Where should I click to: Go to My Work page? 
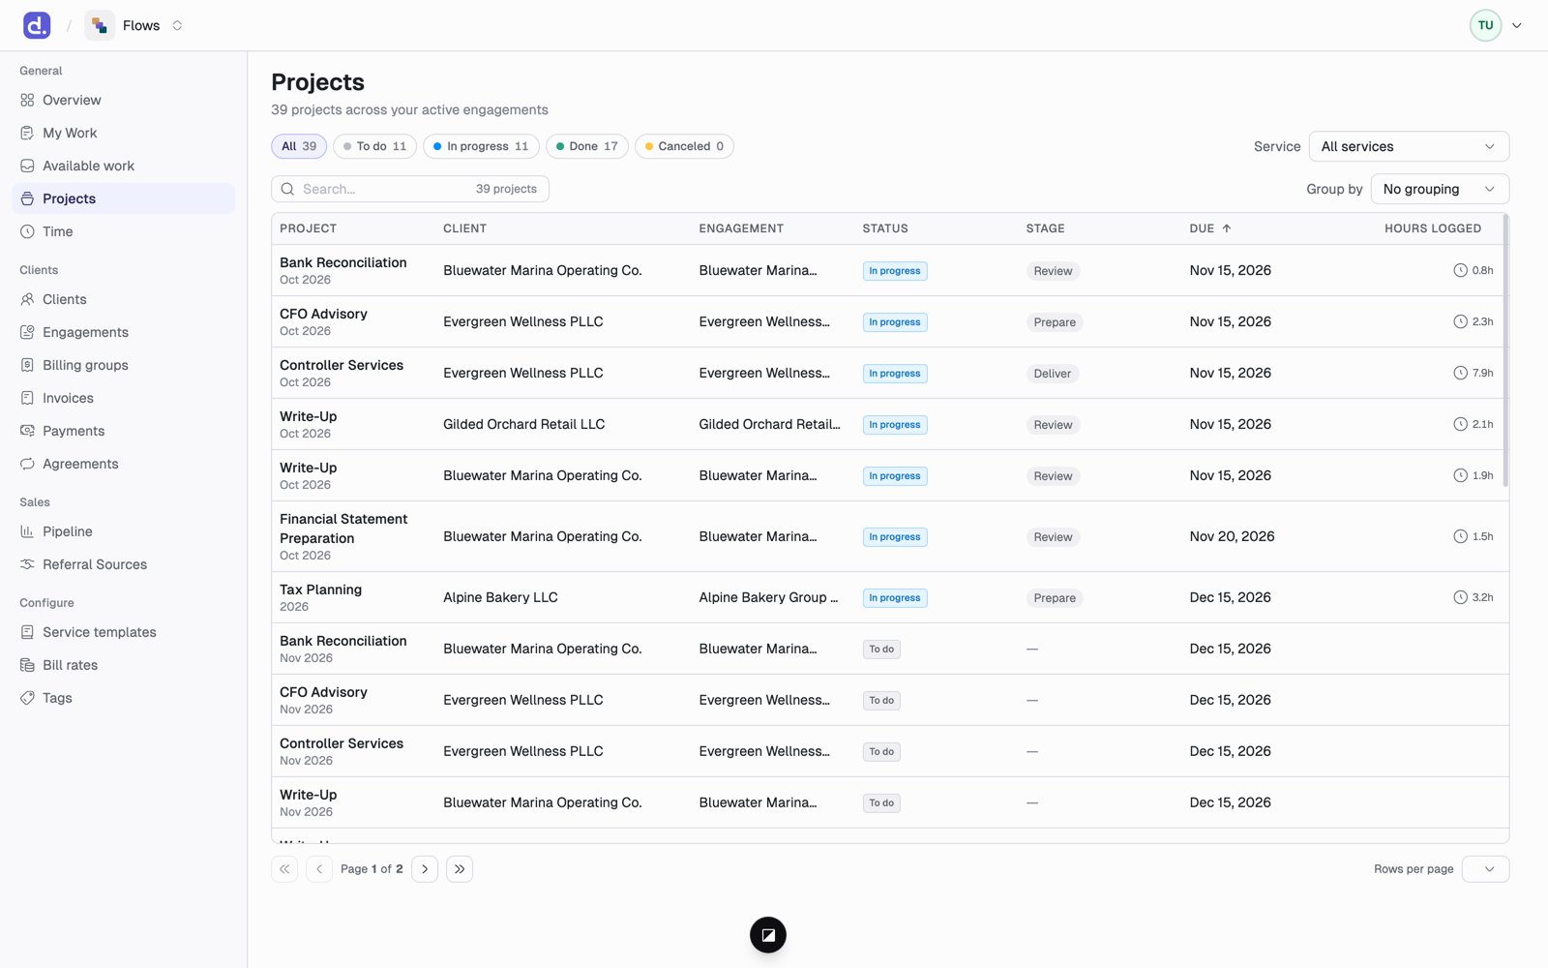tap(124, 133)
